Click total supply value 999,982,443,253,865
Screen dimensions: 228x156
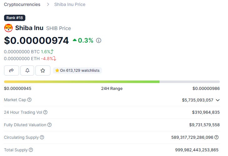pos(197,150)
